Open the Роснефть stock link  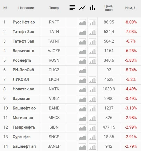pyautogui.click(x=22, y=60)
